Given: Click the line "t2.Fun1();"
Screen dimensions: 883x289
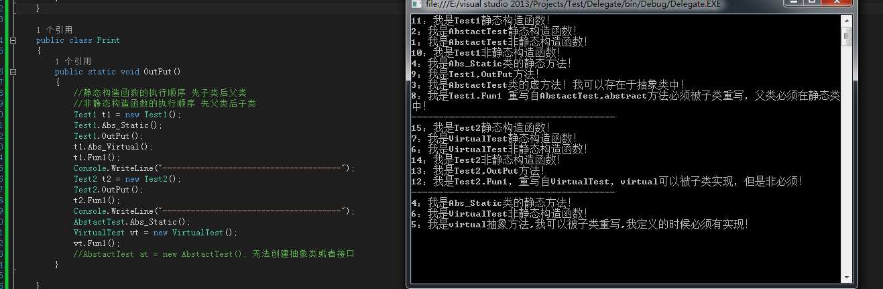Looking at the screenshot, I should [x=97, y=200].
